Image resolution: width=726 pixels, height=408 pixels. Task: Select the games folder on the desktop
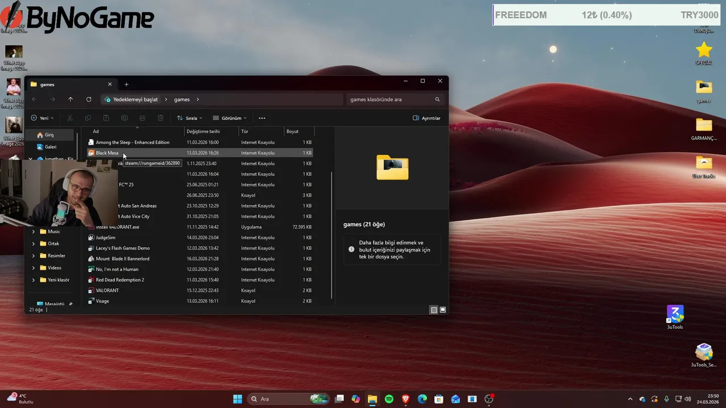[704, 91]
